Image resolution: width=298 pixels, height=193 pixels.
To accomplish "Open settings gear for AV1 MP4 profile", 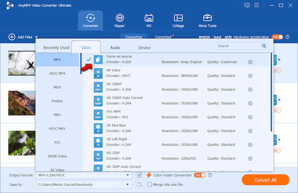I will (250, 117).
